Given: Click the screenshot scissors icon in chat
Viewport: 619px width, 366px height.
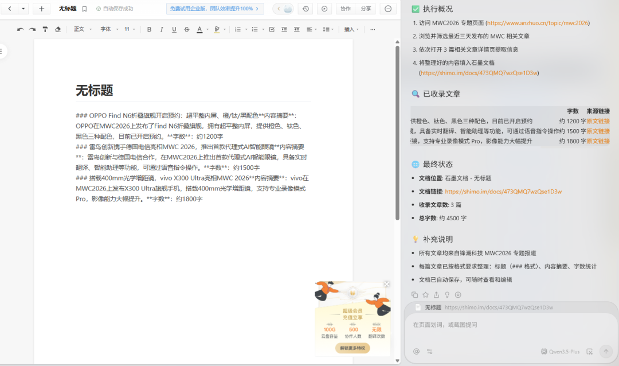Looking at the screenshot, I should 589,351.
